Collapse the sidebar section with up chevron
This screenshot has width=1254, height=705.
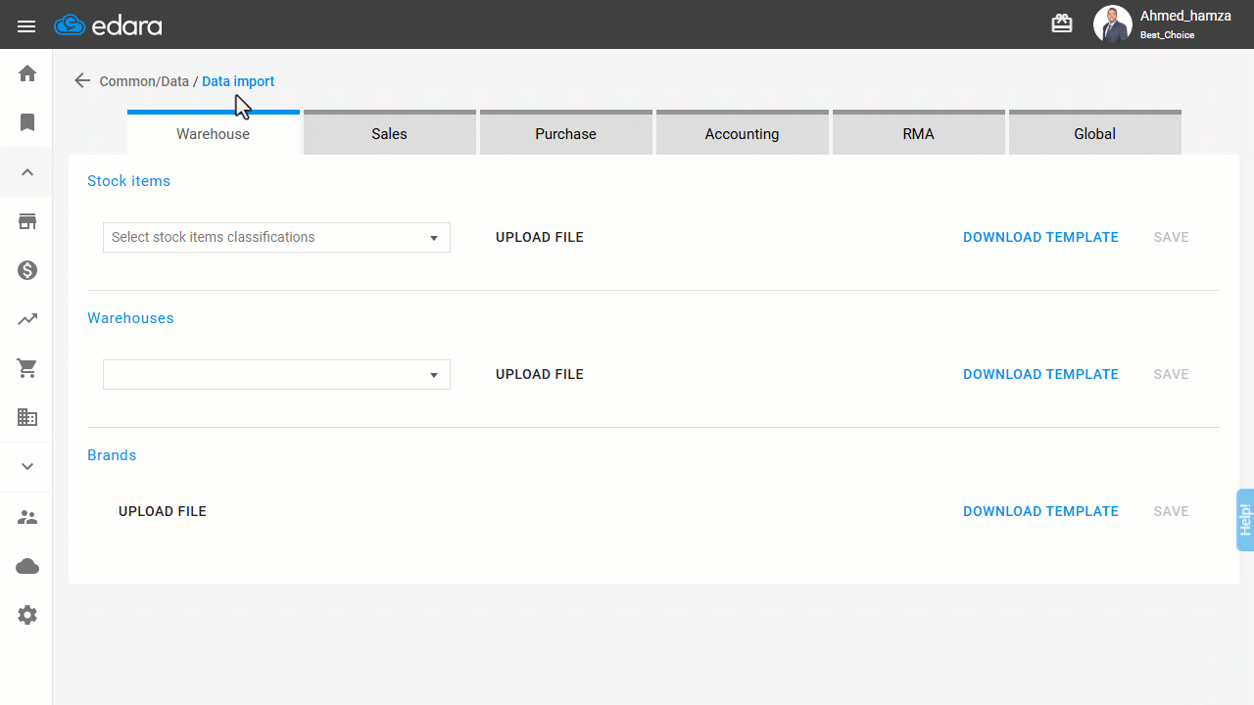point(27,172)
